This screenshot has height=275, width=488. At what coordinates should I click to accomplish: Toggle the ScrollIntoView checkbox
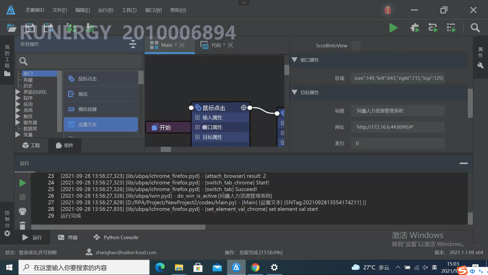356,46
